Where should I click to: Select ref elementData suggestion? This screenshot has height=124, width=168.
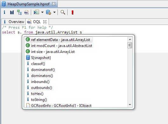click(59, 40)
